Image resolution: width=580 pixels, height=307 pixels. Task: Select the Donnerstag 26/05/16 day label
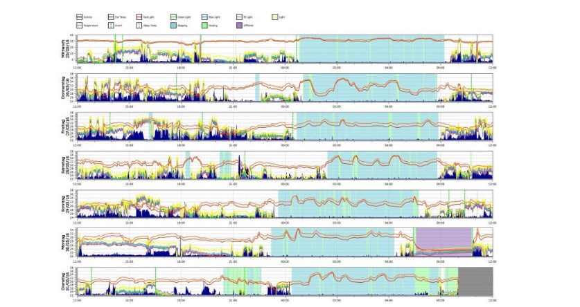pyautogui.click(x=65, y=88)
